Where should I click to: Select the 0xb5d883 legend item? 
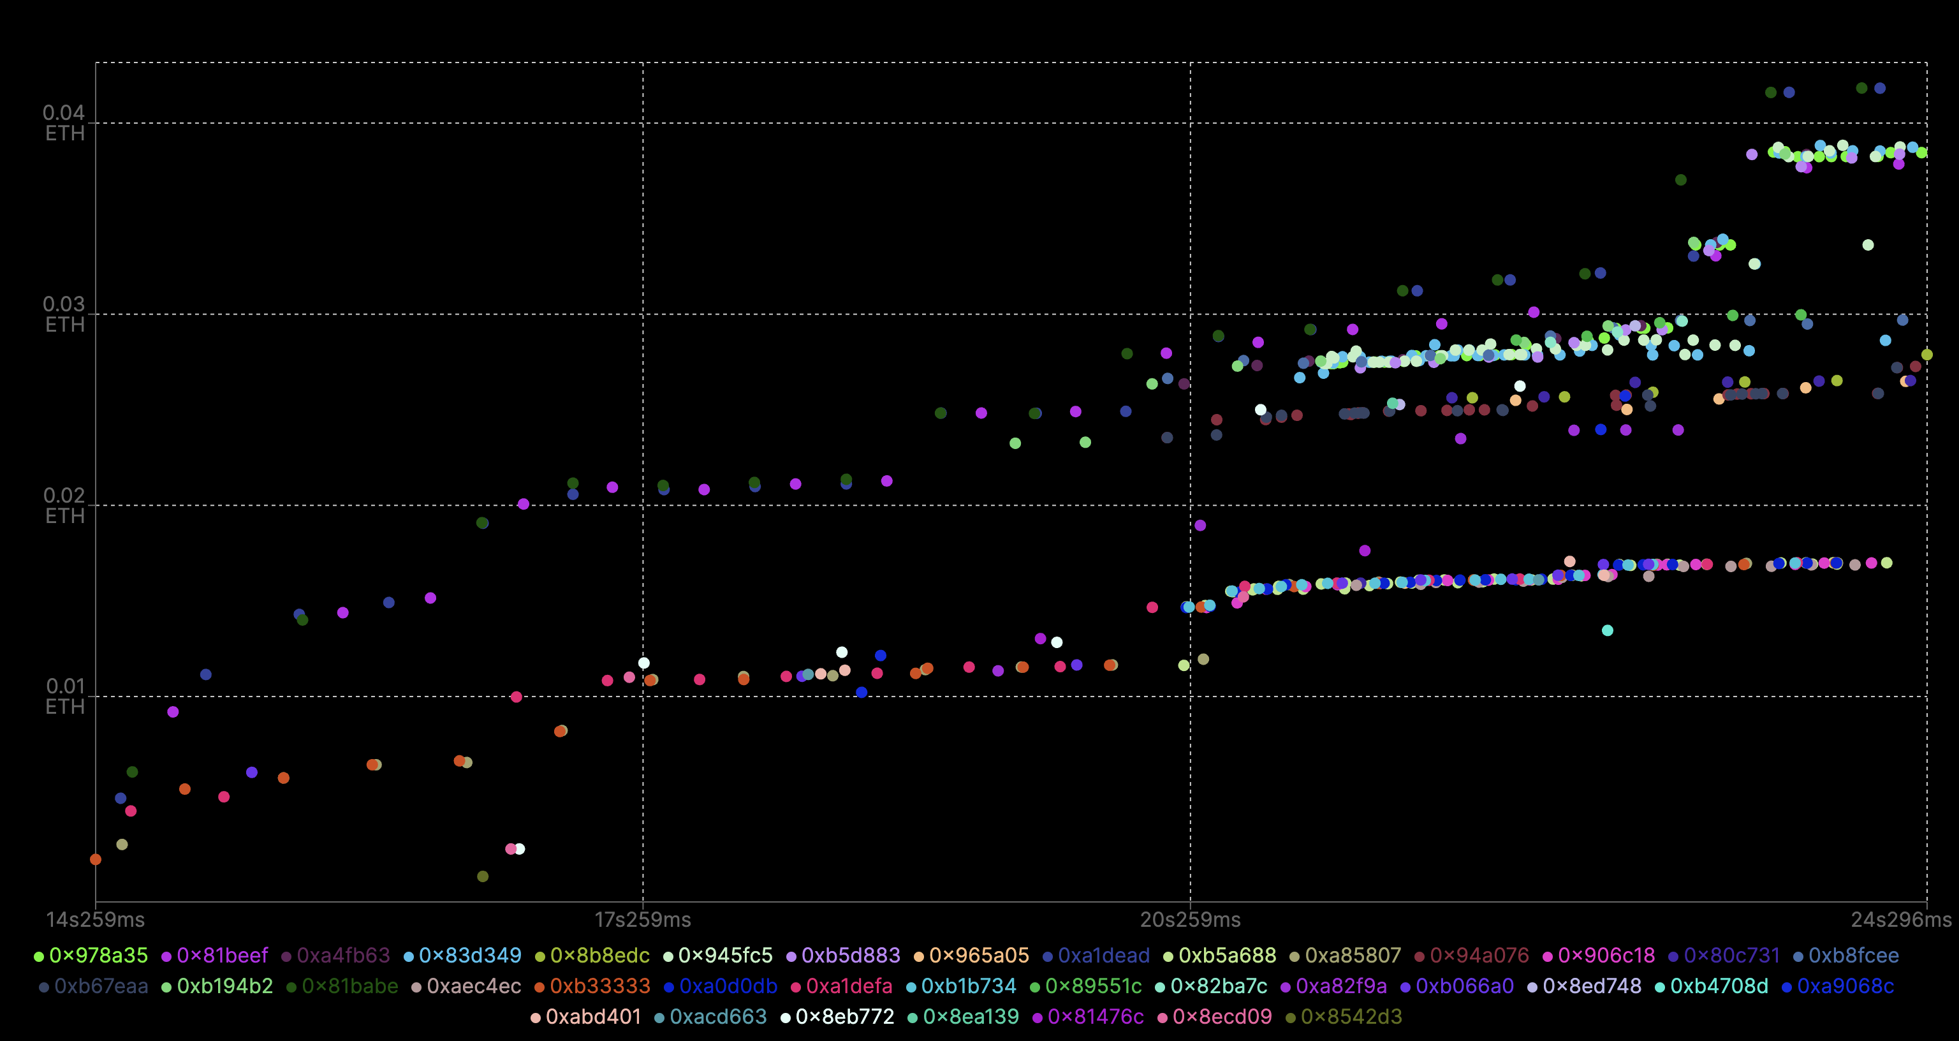click(850, 955)
